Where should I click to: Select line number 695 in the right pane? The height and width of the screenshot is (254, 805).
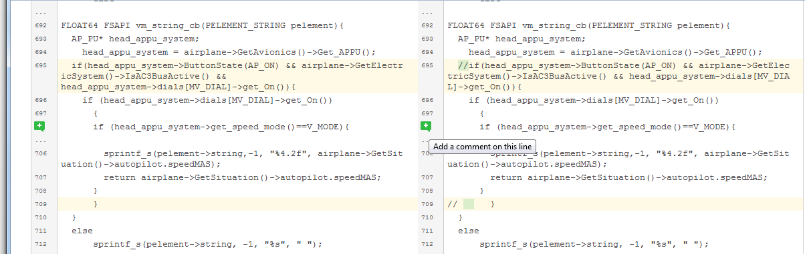[x=427, y=65]
